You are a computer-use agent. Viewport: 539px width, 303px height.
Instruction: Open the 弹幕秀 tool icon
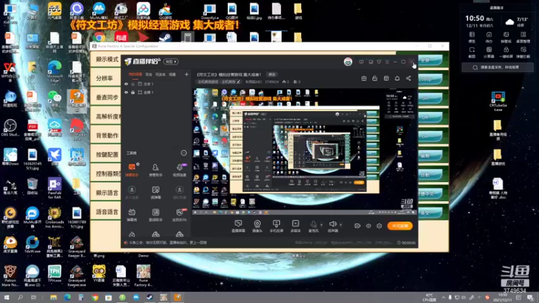click(x=131, y=215)
